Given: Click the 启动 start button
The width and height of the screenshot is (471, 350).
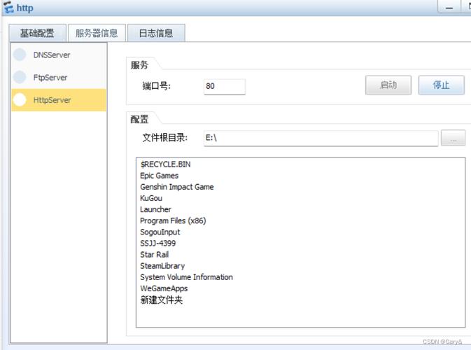Looking at the screenshot, I should [388, 85].
